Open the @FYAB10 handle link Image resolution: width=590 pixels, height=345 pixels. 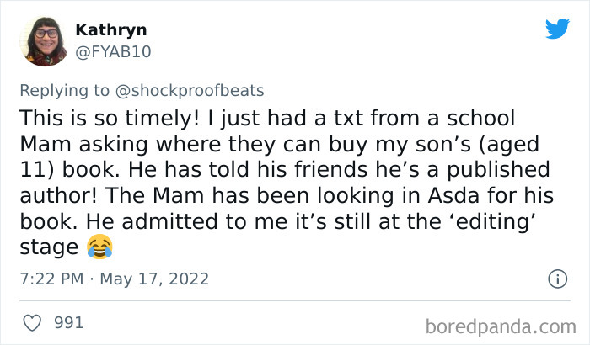(114, 51)
